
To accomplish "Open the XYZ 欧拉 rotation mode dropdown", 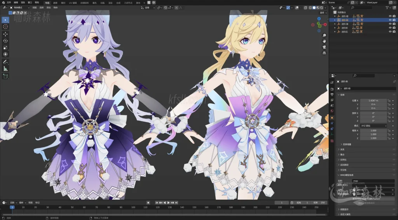I will pyautogui.click(x=374, y=126).
